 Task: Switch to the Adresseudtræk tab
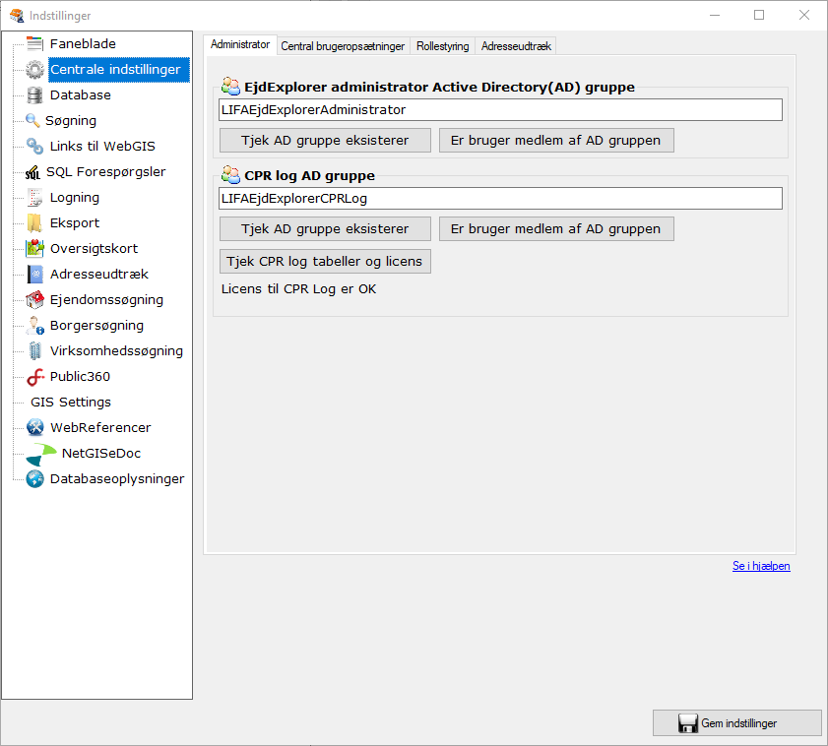[516, 46]
